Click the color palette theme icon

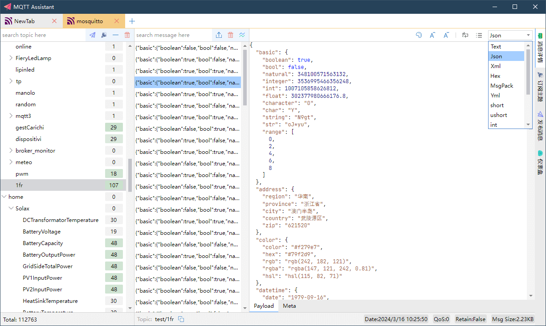pos(419,35)
